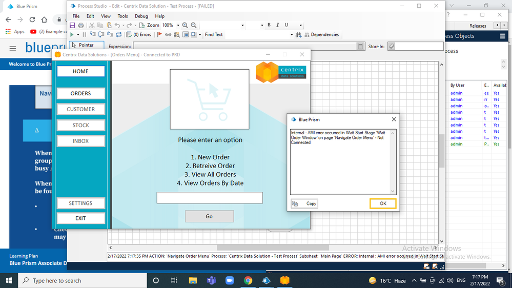The height and width of the screenshot is (288, 512).
Task: Open the Edit menu
Action: 90,16
